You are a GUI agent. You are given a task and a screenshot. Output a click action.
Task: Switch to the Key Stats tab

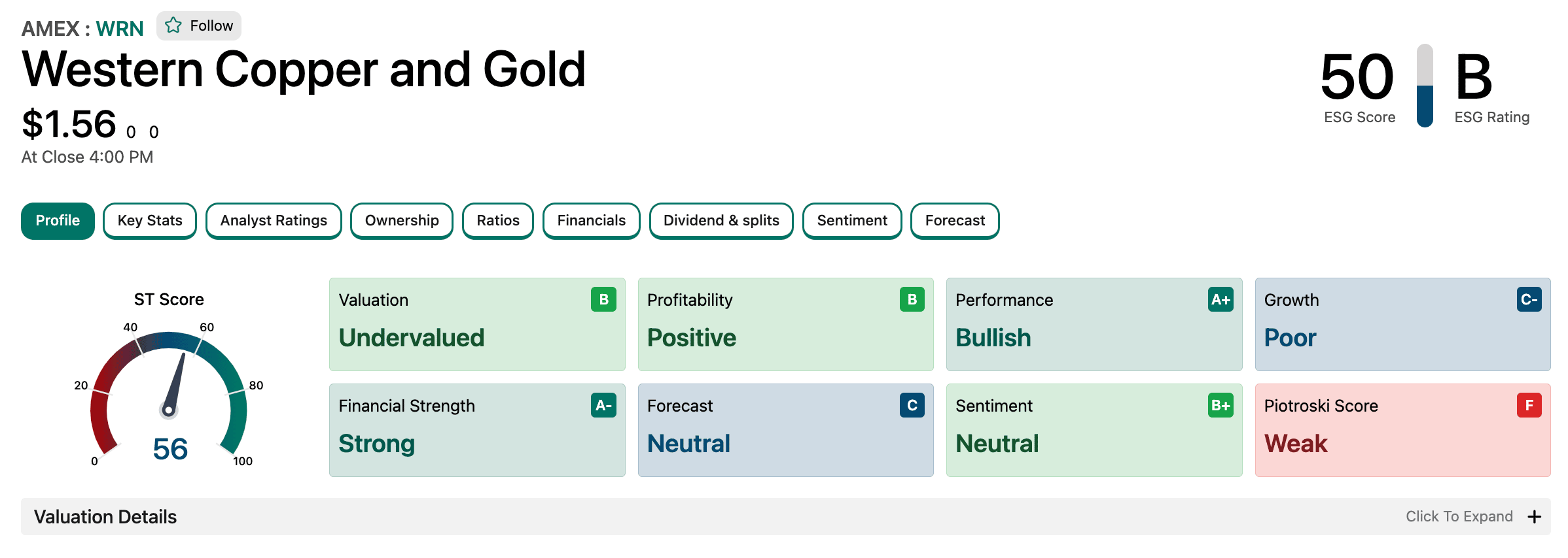(150, 221)
